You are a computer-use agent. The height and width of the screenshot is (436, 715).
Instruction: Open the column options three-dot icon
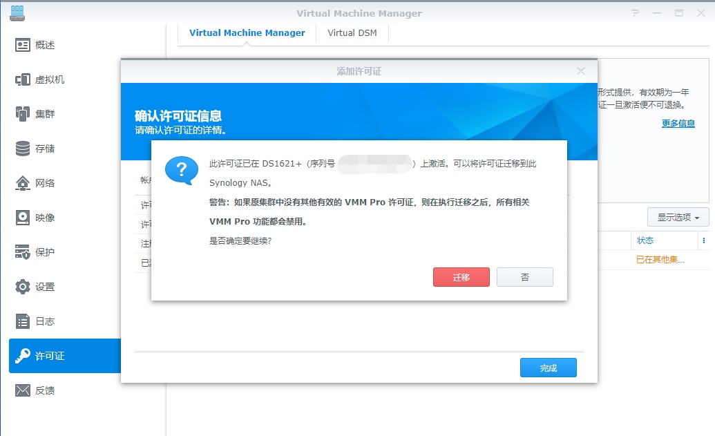[704, 240]
